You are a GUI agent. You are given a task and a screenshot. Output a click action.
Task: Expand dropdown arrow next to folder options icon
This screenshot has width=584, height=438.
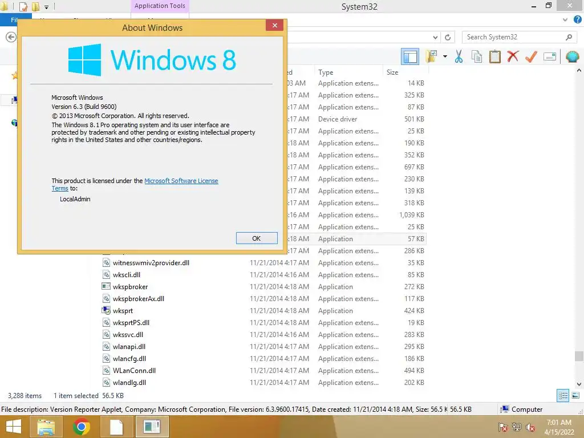[445, 56]
